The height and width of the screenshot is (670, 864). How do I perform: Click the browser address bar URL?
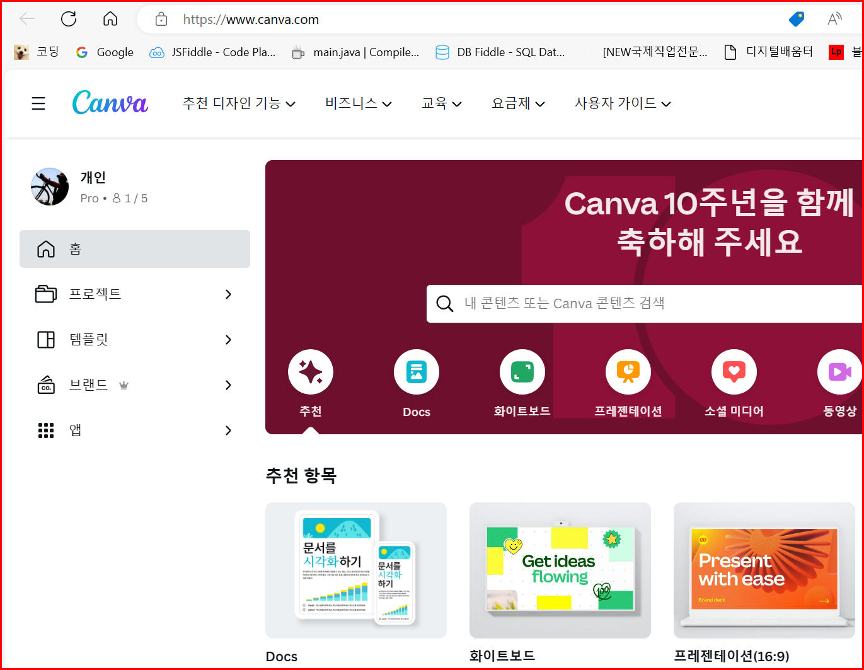coord(251,20)
